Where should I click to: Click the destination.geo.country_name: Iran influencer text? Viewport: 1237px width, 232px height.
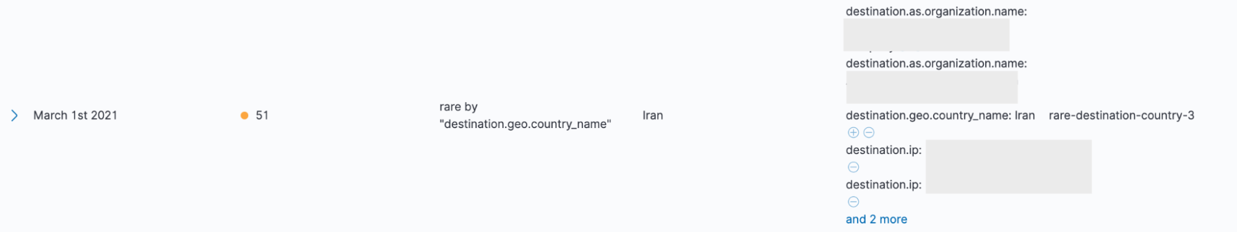[x=940, y=116]
